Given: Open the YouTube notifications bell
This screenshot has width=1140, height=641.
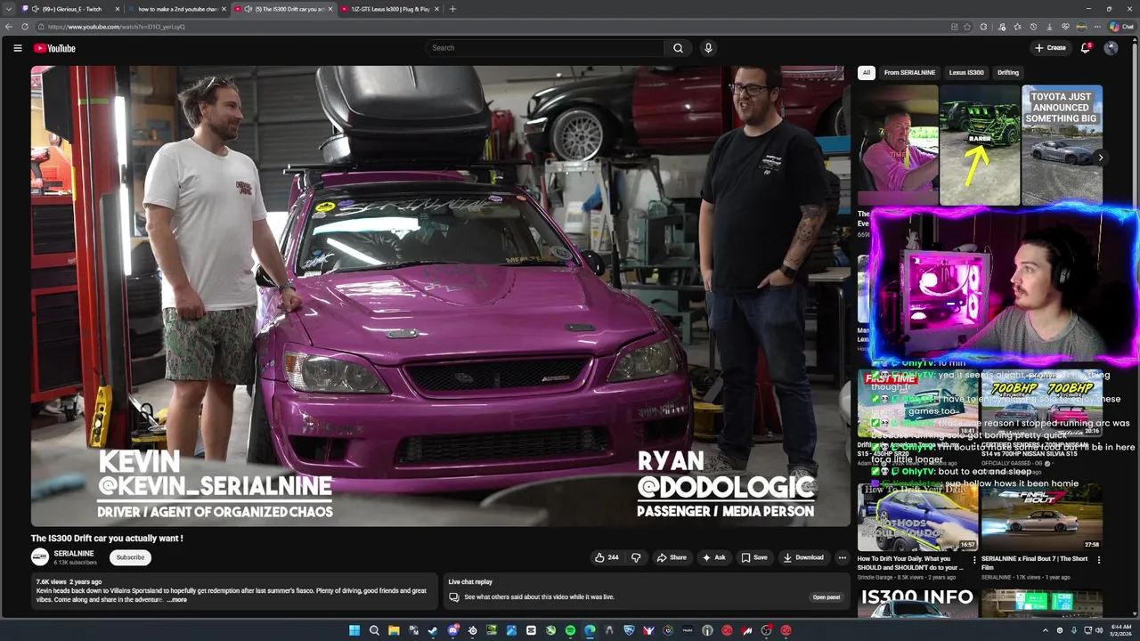Looking at the screenshot, I should click(1085, 48).
